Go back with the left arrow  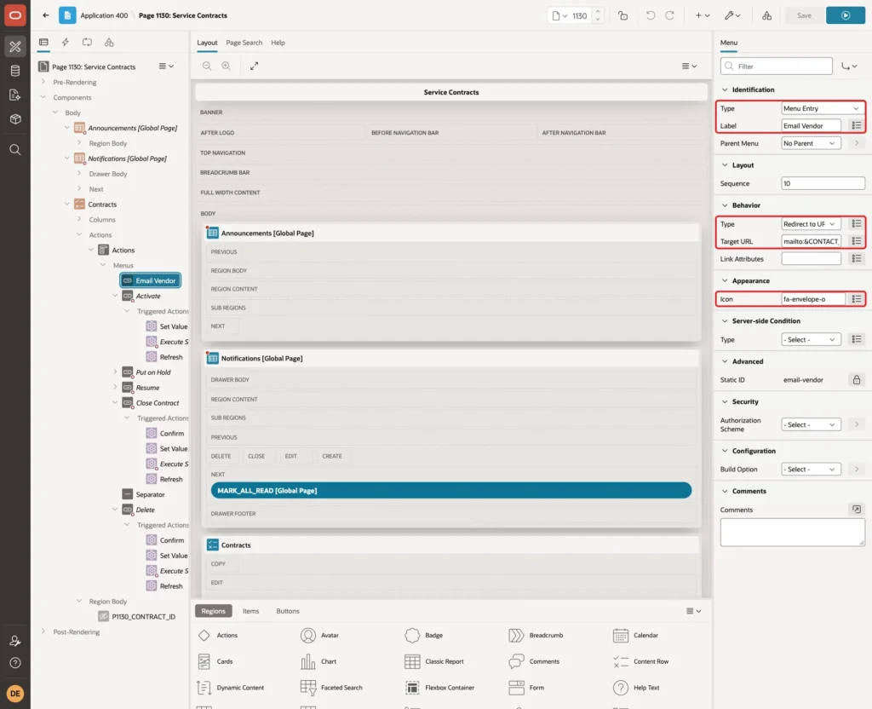click(46, 15)
